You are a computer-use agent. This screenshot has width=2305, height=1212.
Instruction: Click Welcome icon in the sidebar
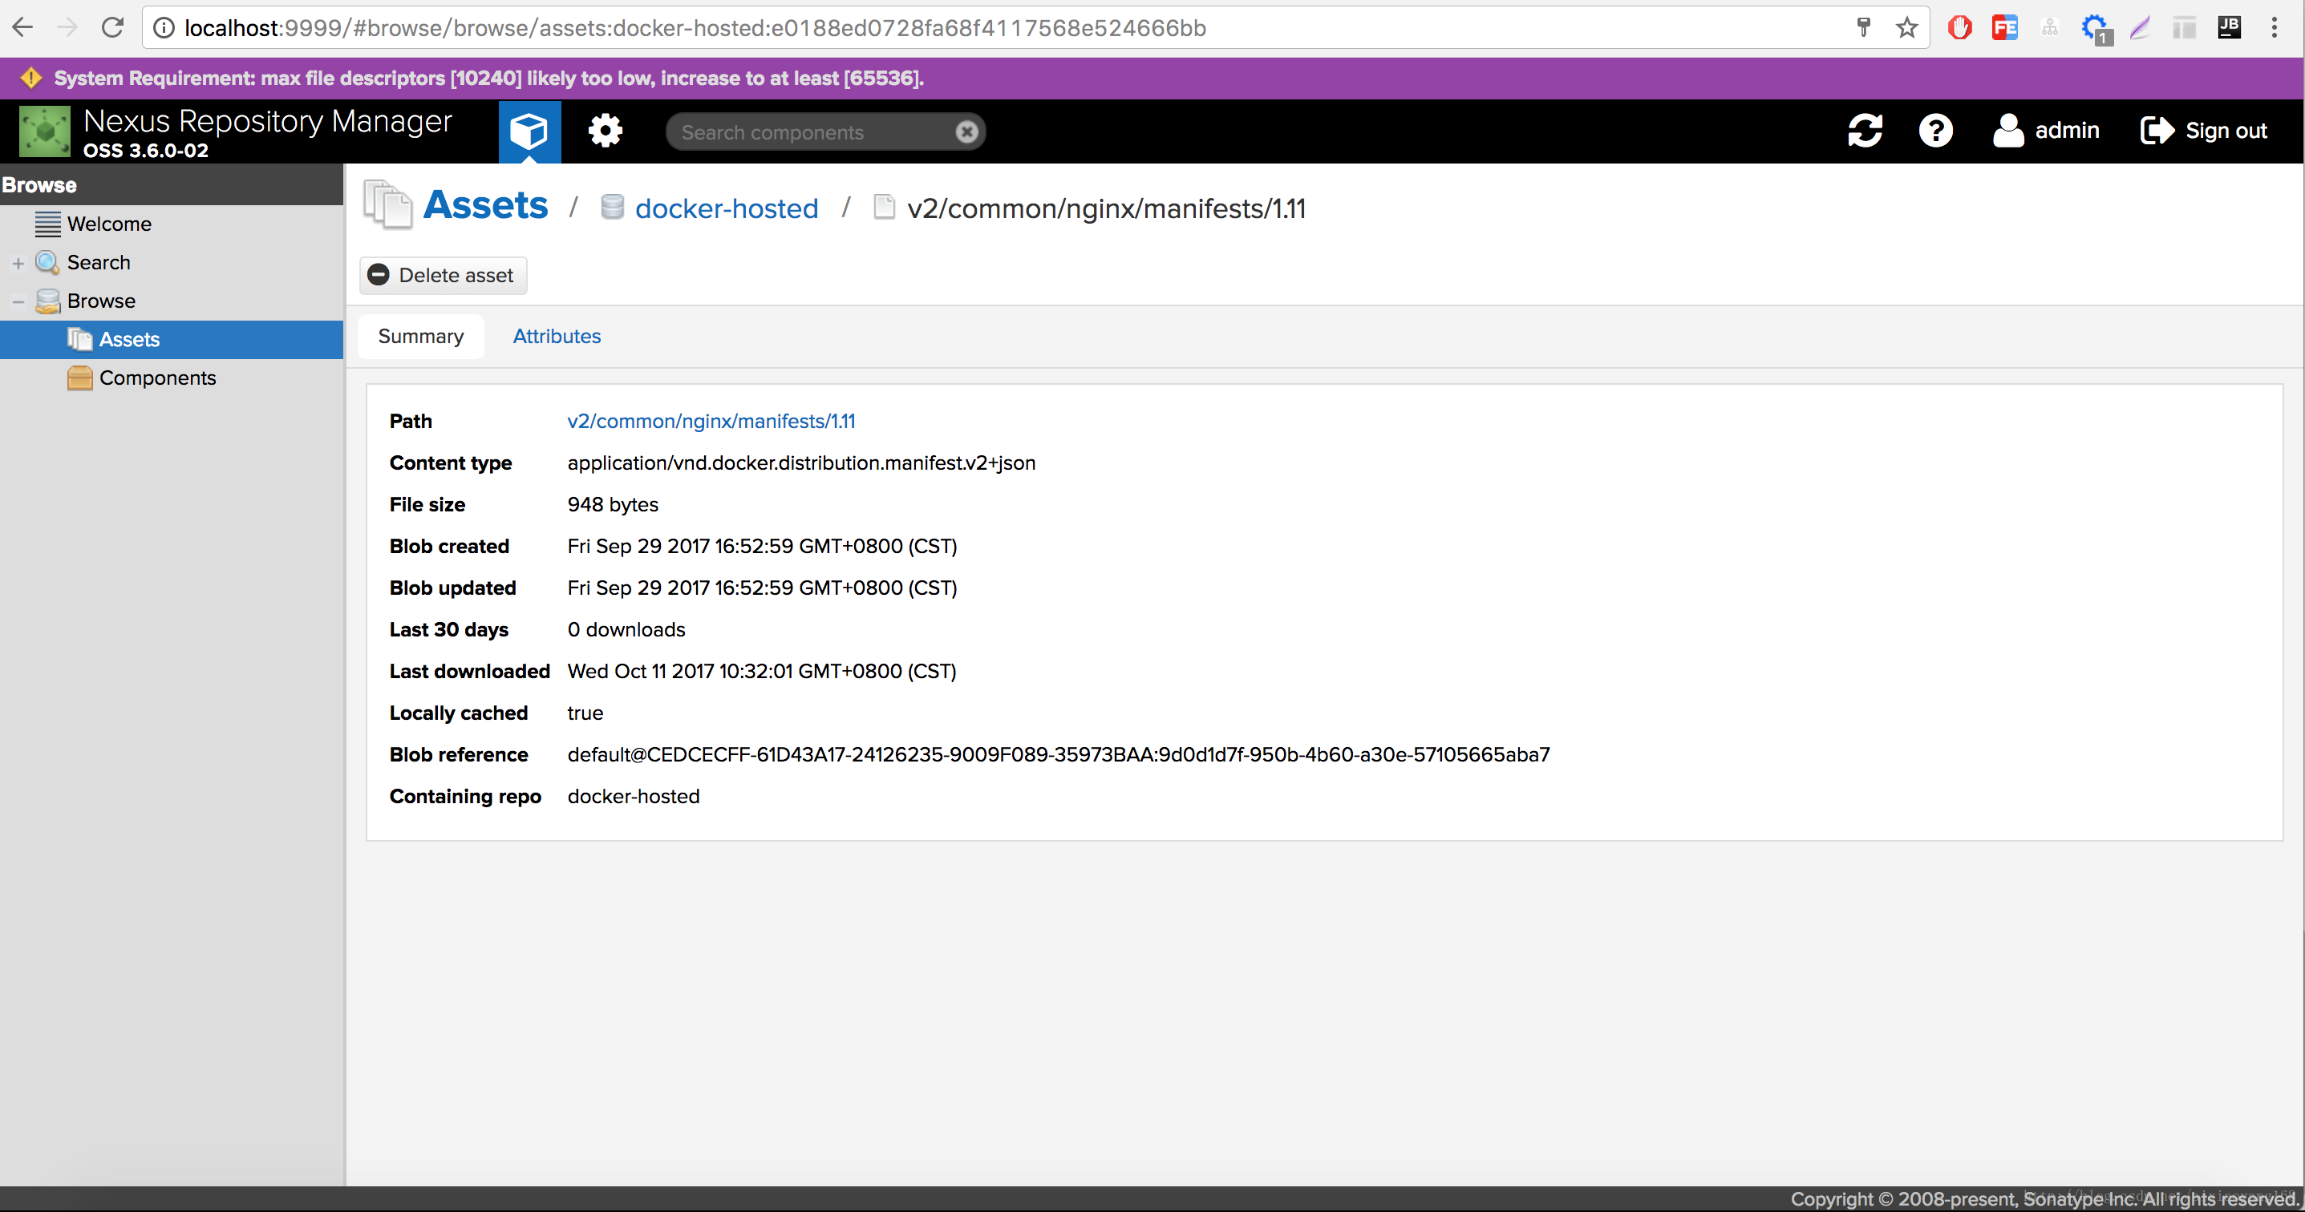tap(47, 224)
